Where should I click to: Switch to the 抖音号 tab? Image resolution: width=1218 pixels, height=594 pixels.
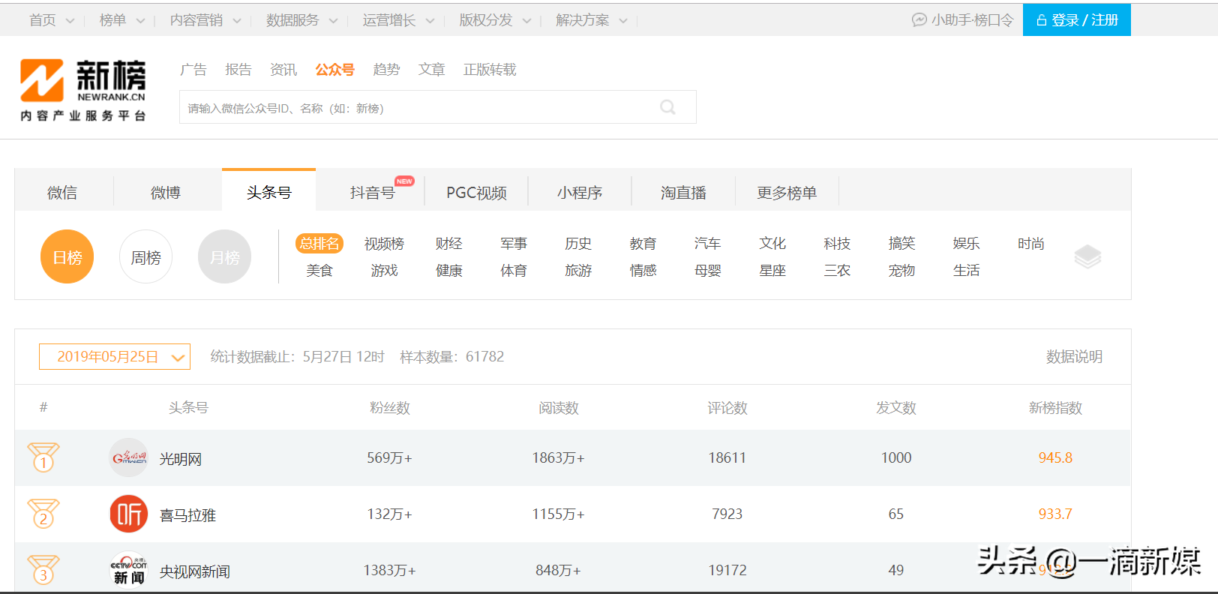click(372, 193)
